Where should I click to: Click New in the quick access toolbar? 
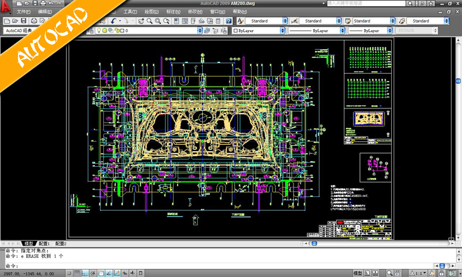coord(19,4)
